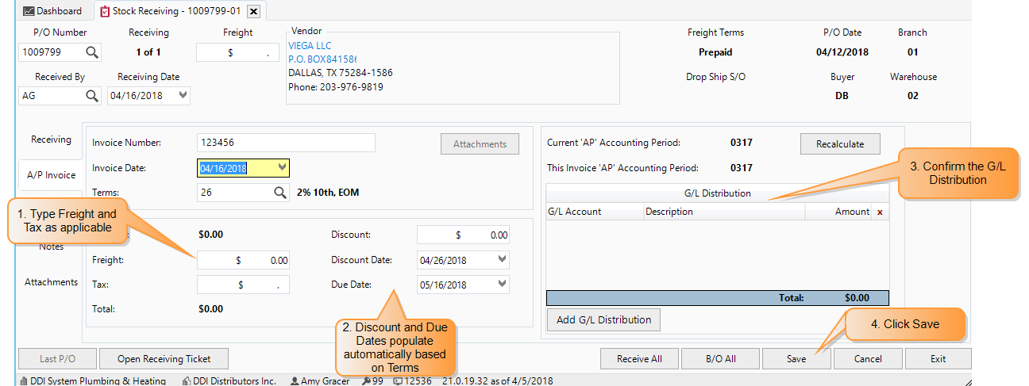Close the Stock Receiving tab with the X
Viewport: 1029px width, 386px height.
point(253,11)
